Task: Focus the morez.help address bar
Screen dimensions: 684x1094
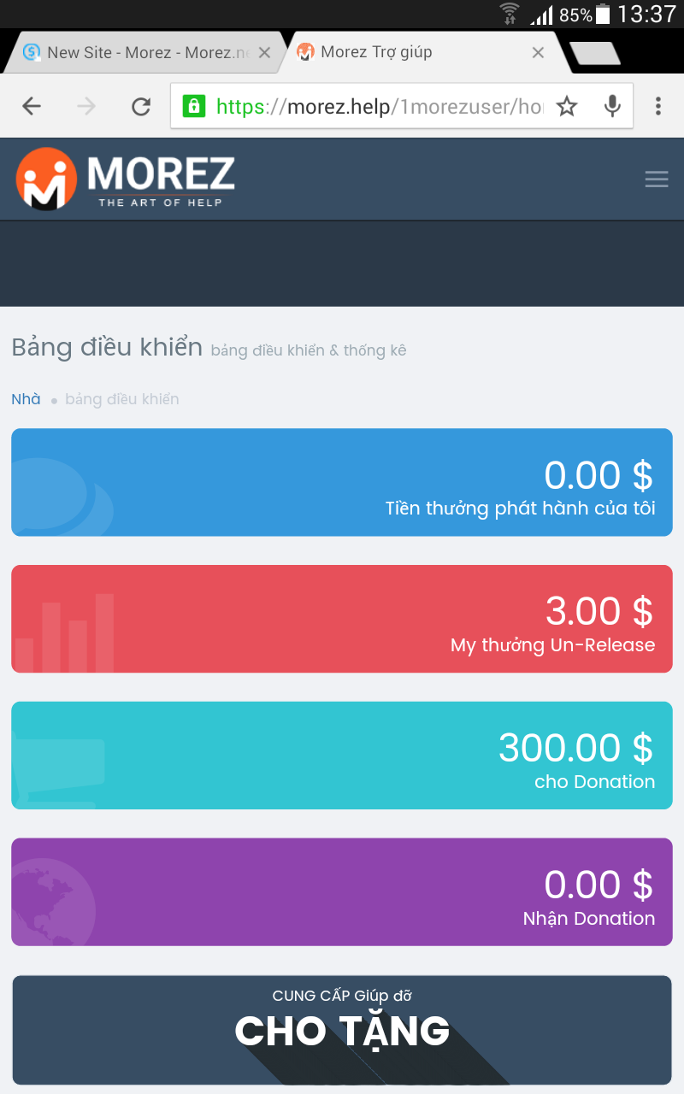Action: pos(380,106)
